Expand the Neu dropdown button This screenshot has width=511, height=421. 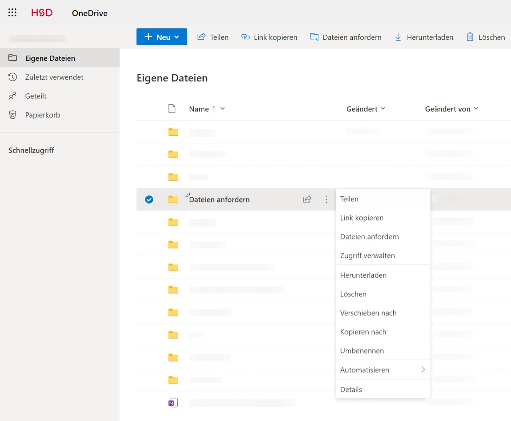click(162, 37)
